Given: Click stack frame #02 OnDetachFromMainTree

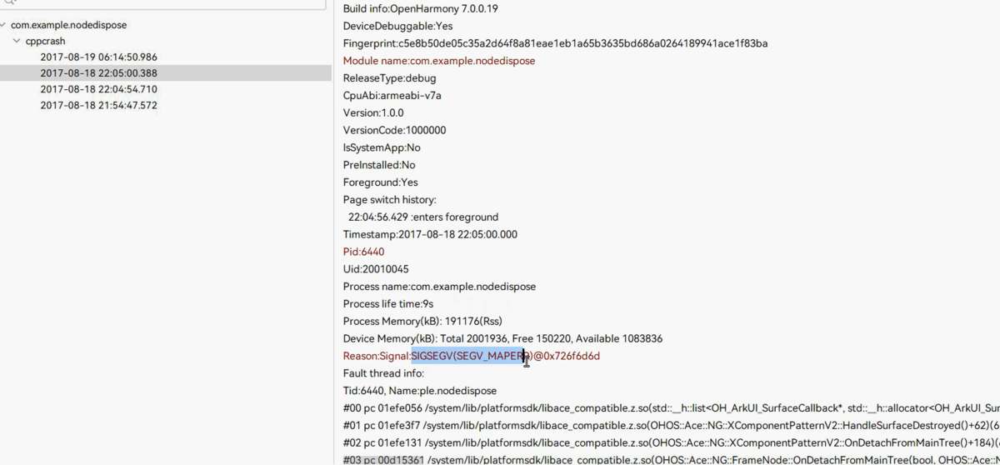Looking at the screenshot, I should (667, 443).
